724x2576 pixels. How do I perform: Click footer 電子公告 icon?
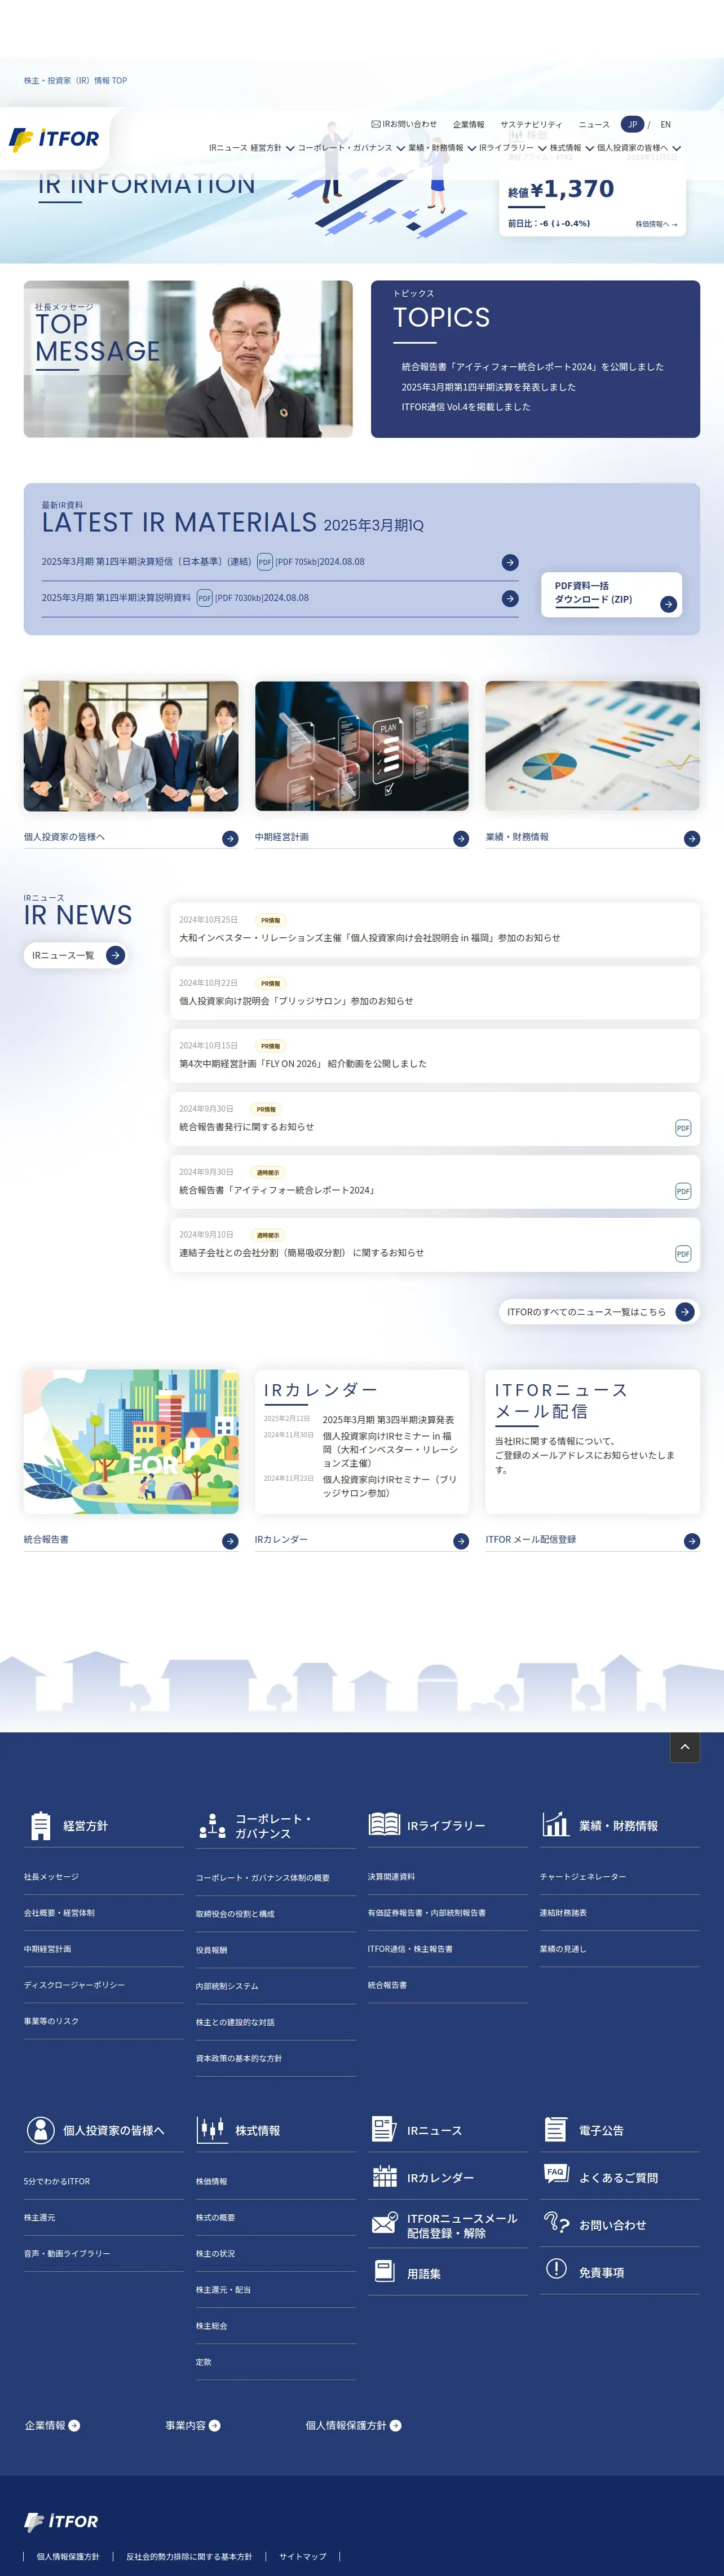[x=555, y=2129]
